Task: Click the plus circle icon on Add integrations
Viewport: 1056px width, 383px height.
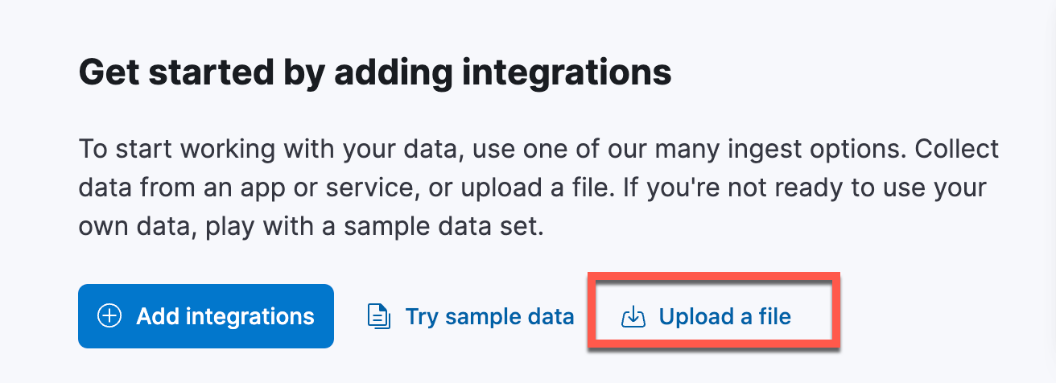Action: tap(109, 316)
